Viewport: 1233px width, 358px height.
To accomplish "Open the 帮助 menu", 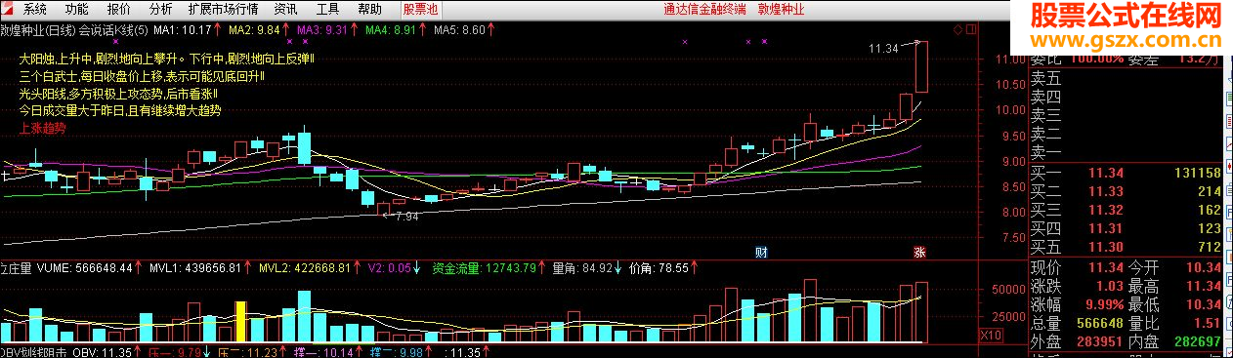I will [369, 9].
